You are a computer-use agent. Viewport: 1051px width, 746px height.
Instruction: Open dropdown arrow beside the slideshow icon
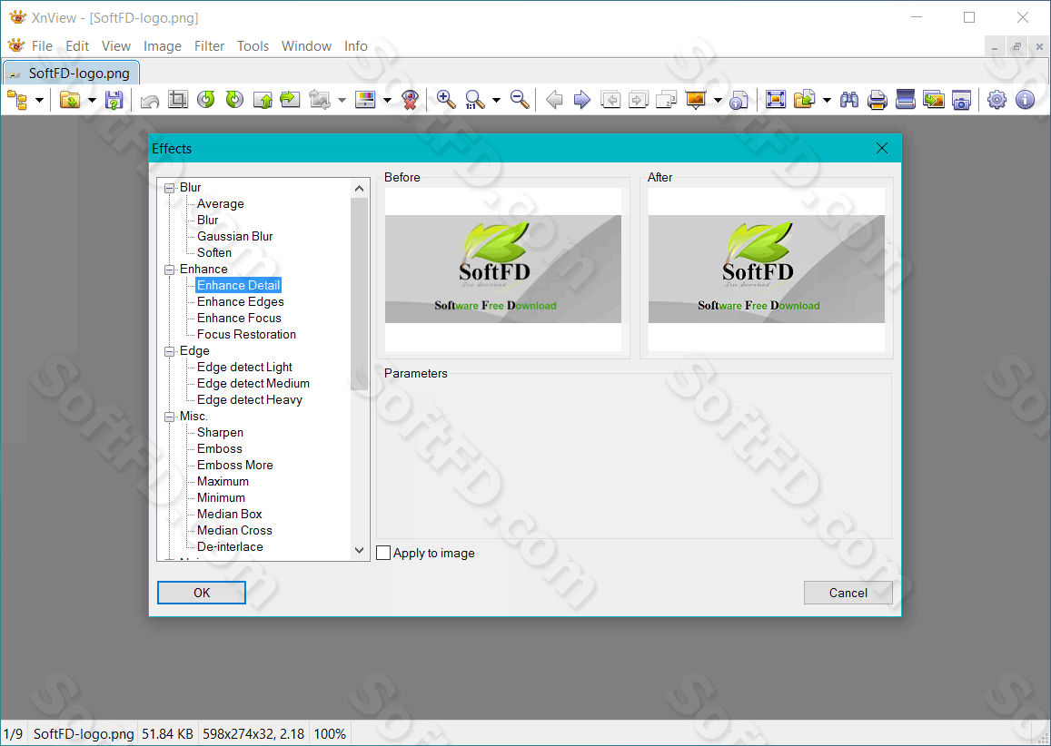[x=718, y=101]
